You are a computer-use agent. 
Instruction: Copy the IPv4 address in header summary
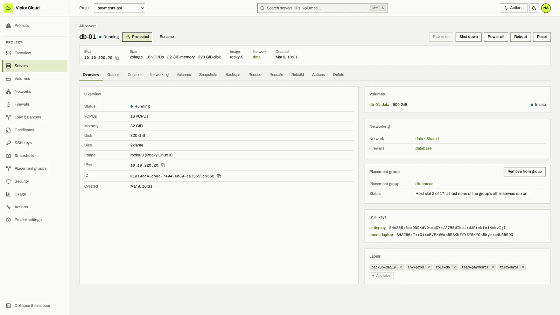(117, 58)
